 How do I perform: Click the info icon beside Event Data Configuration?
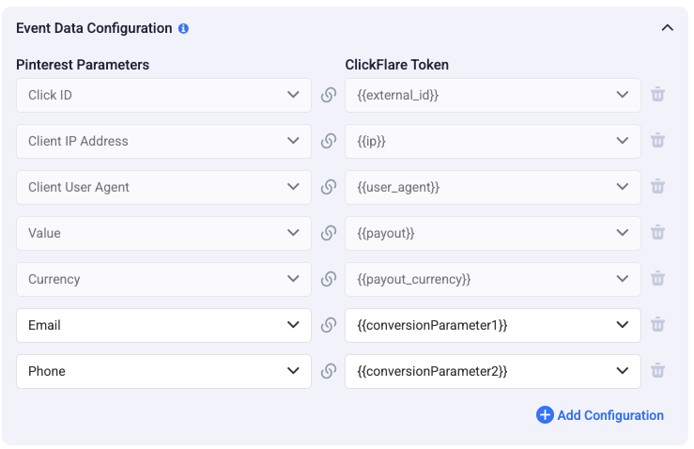183,28
